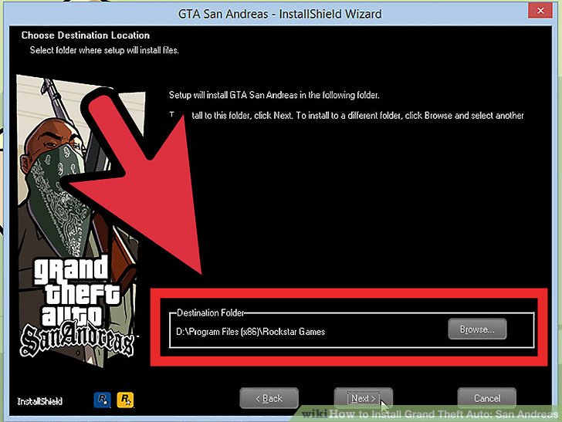Image resolution: width=562 pixels, height=422 pixels.
Task: Click the window title GTA San Andreas - InstallShield Wizard
Action: click(280, 14)
